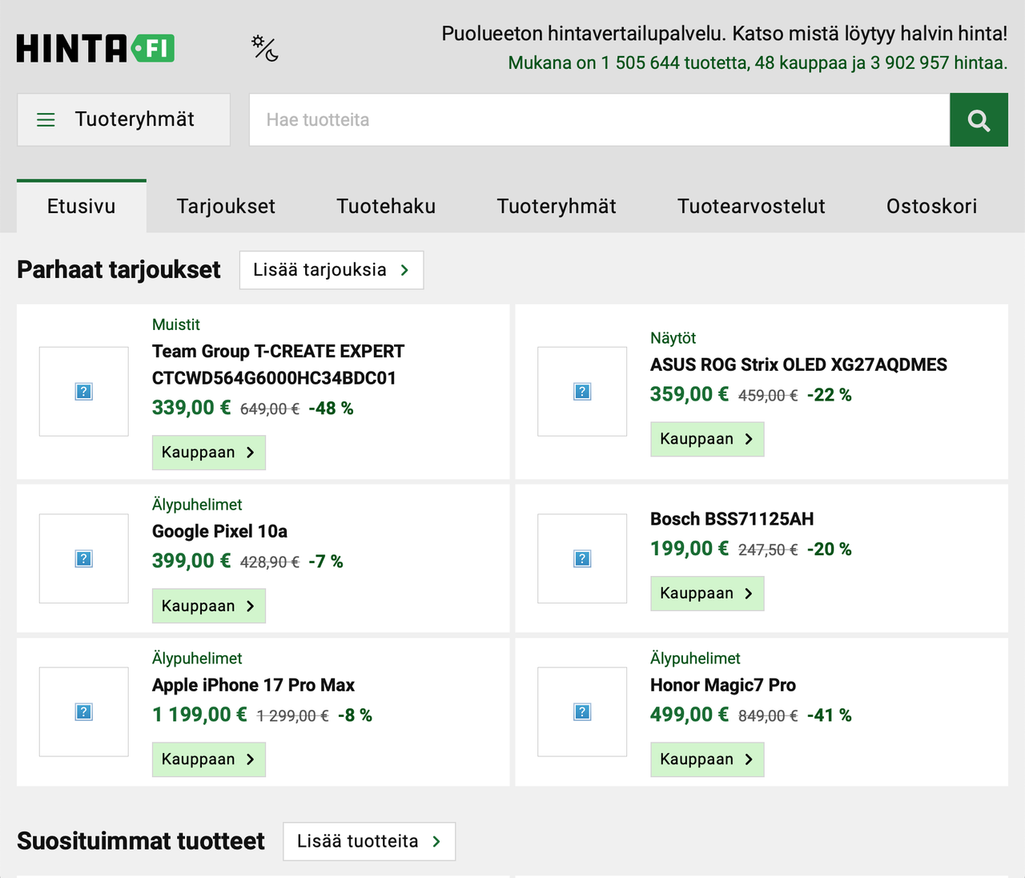Open the Bosch BSS71125AH product title

point(732,519)
